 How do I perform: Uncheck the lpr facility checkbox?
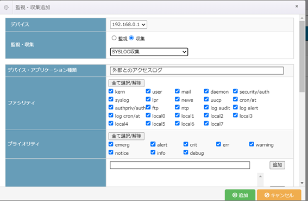(x=148, y=99)
